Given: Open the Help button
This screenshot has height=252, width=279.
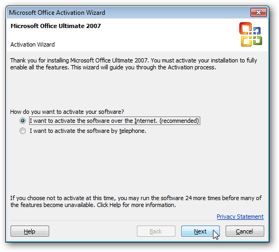Looking at the screenshot, I should (30, 231).
